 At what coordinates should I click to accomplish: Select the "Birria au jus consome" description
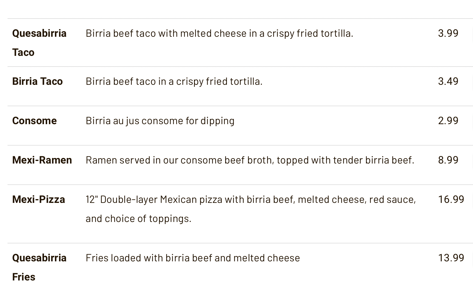[160, 121]
